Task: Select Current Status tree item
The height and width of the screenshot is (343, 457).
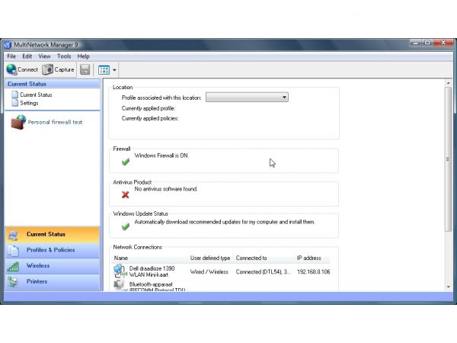Action: click(x=36, y=95)
